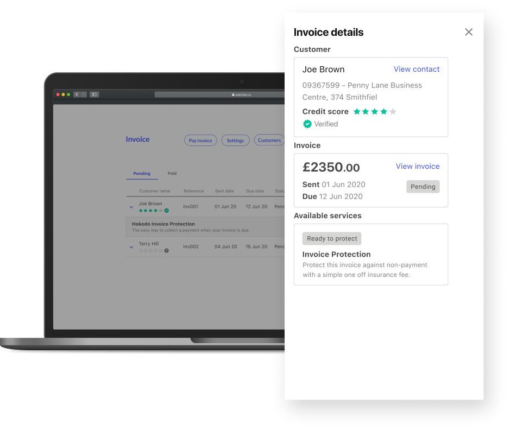Viewport: 510px width, 430px height.
Task: Click the browser back arrow
Action: [76, 94]
